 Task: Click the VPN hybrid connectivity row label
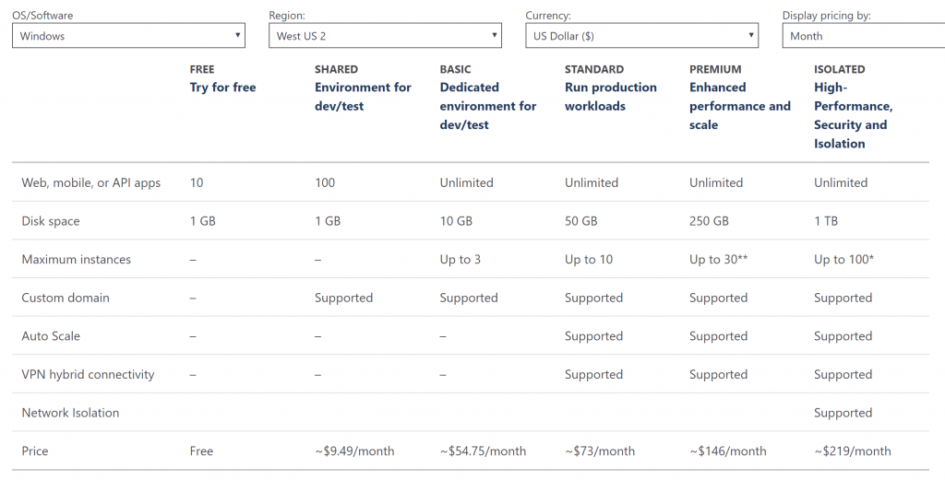(88, 375)
